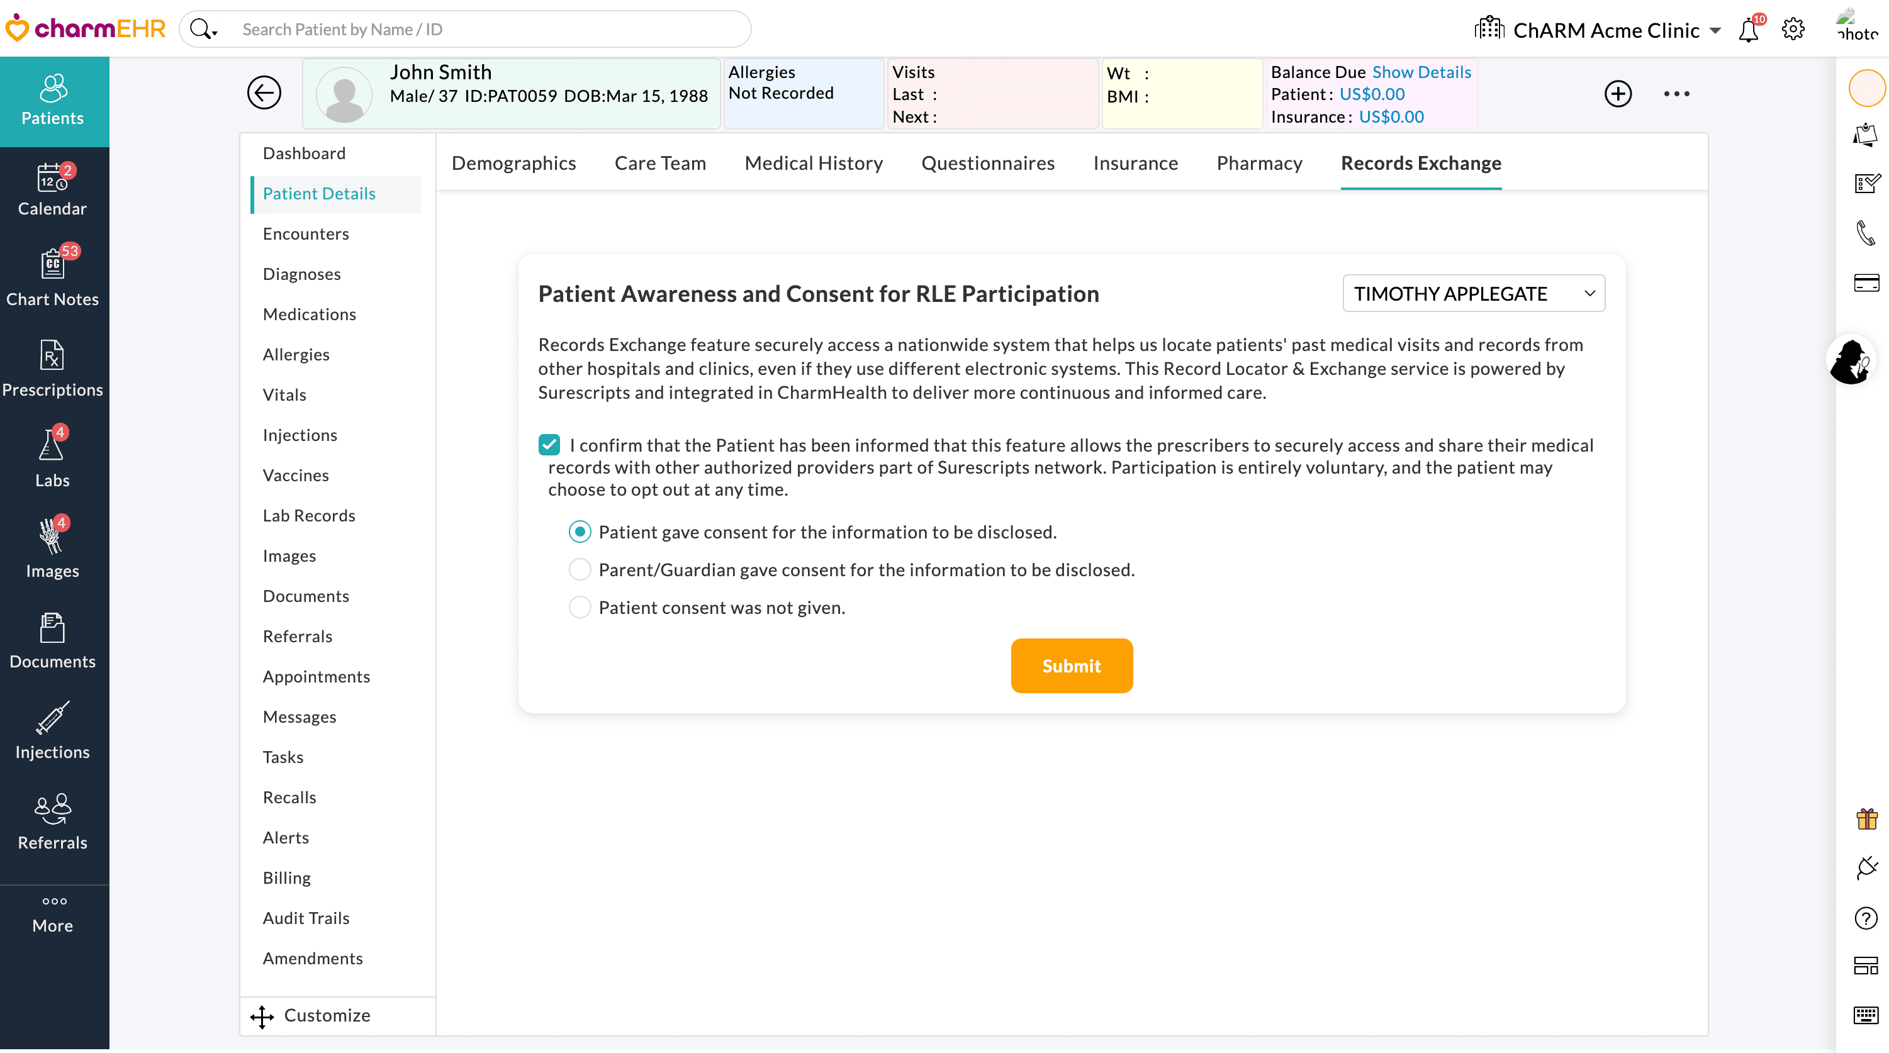The image size is (1889, 1053).
Task: Select Patient consent was not given
Action: click(580, 606)
